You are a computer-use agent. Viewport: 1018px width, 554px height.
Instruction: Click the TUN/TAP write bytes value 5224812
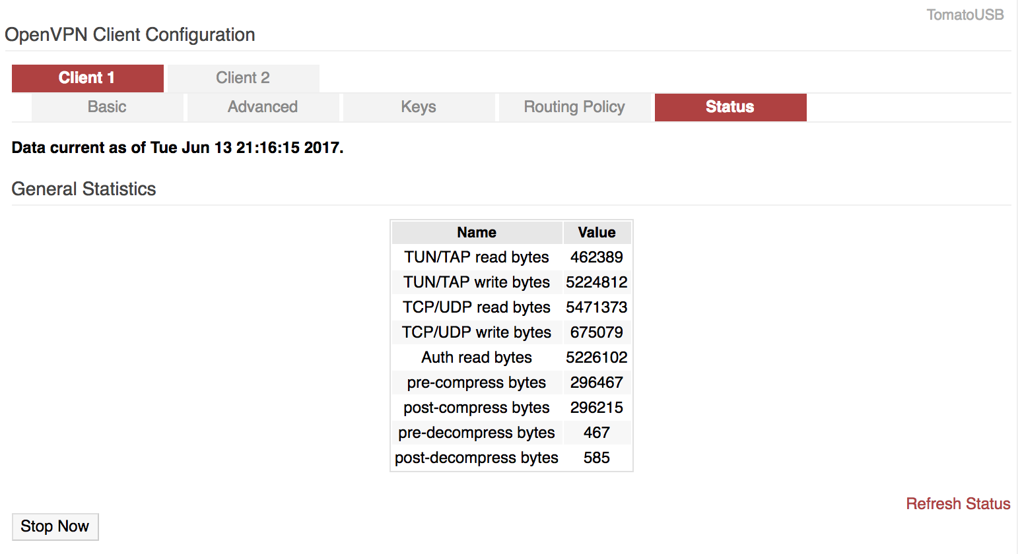pyautogui.click(x=597, y=282)
